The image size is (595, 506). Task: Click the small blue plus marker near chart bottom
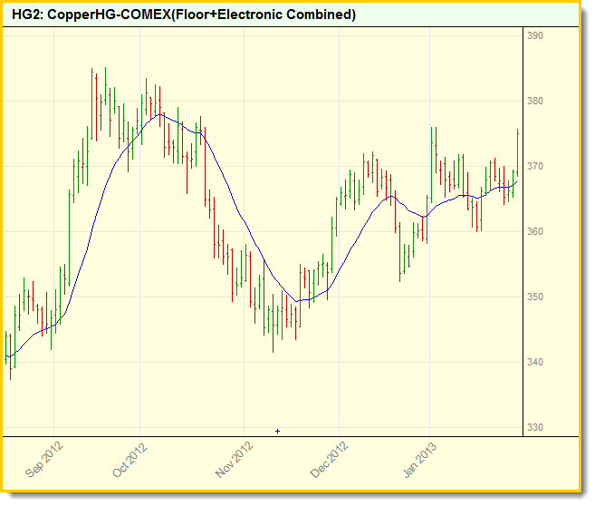tap(277, 431)
